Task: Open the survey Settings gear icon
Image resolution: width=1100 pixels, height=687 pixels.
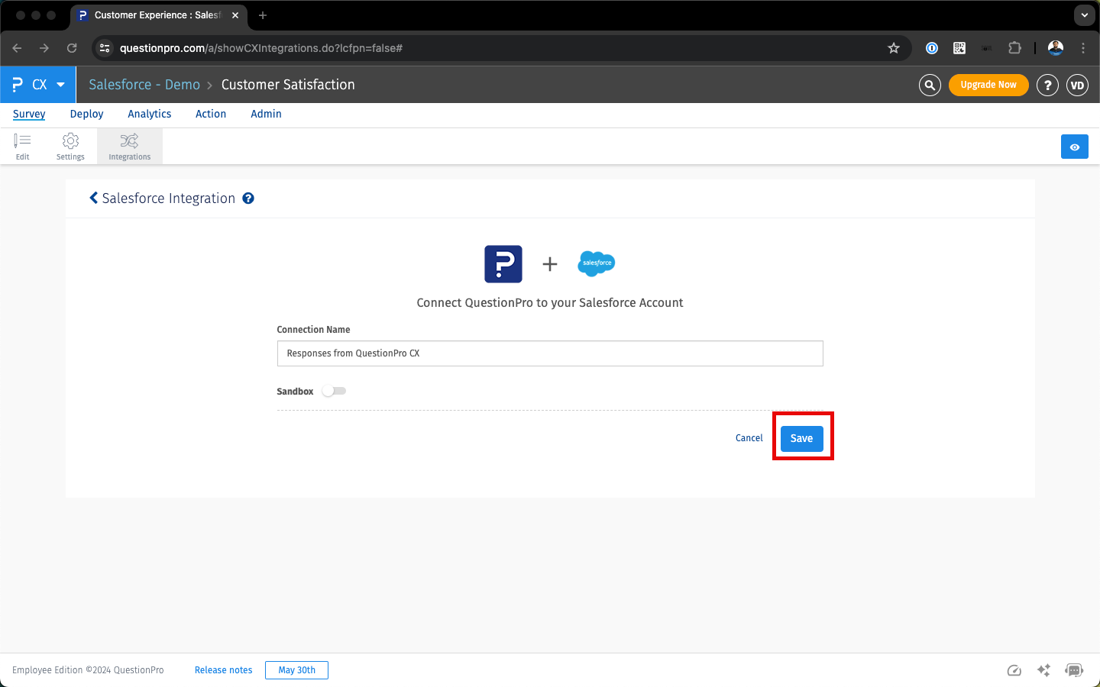Action: click(x=70, y=146)
